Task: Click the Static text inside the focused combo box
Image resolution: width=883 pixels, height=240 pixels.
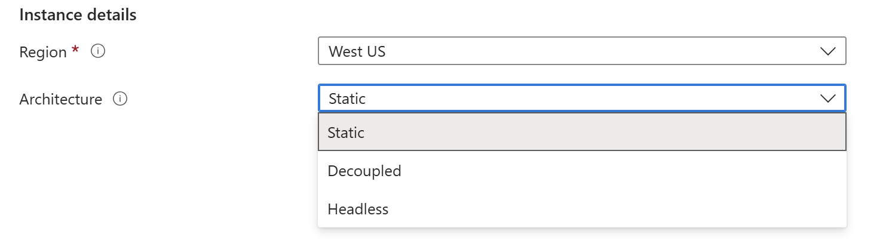Action: (347, 99)
